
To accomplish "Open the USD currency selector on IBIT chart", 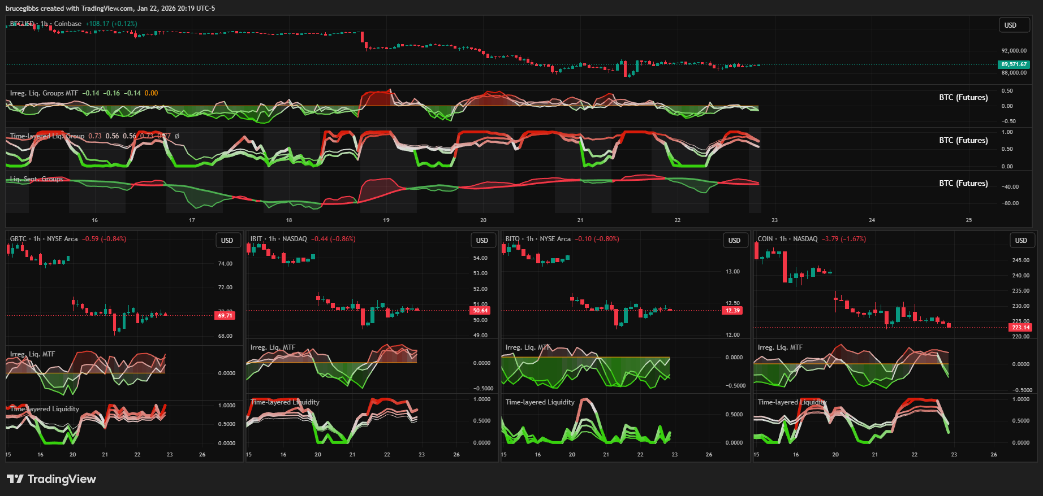I will tap(482, 241).
